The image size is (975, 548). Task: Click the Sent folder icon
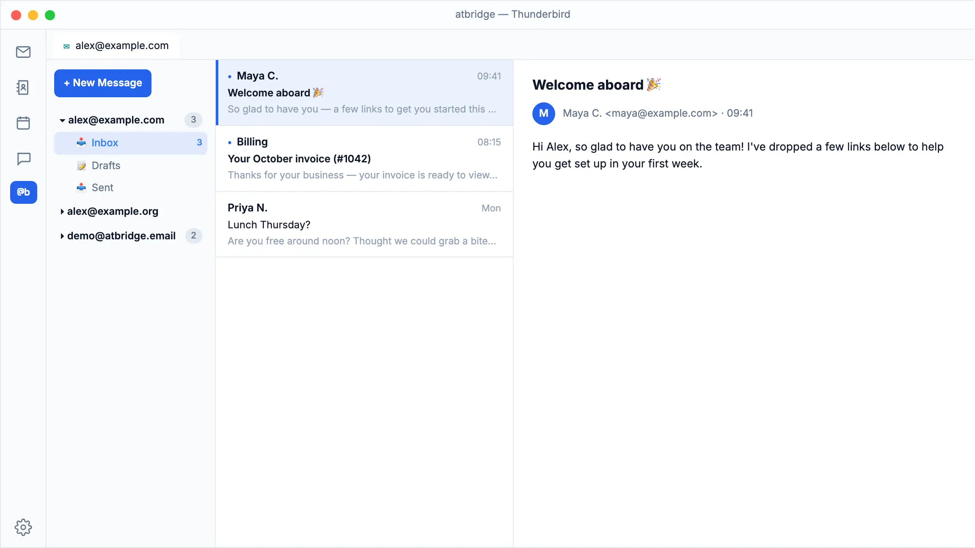coord(81,187)
